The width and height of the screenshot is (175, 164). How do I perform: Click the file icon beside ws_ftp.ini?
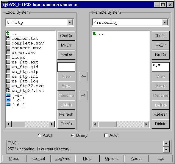click(8, 76)
